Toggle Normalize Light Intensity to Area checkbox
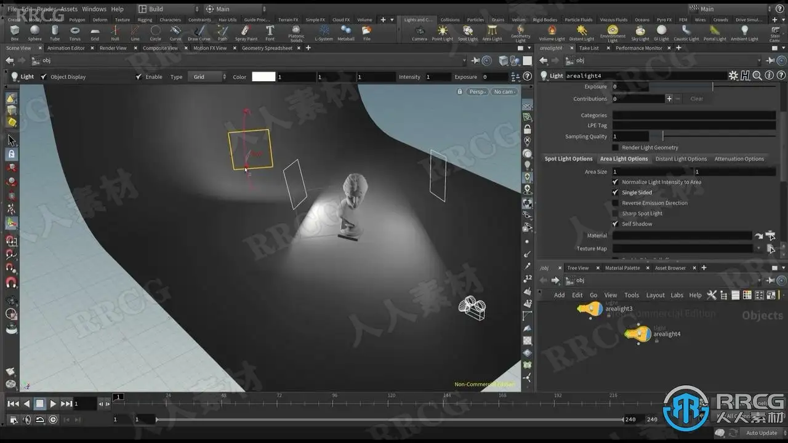Image resolution: width=788 pixels, height=443 pixels. coord(615,182)
